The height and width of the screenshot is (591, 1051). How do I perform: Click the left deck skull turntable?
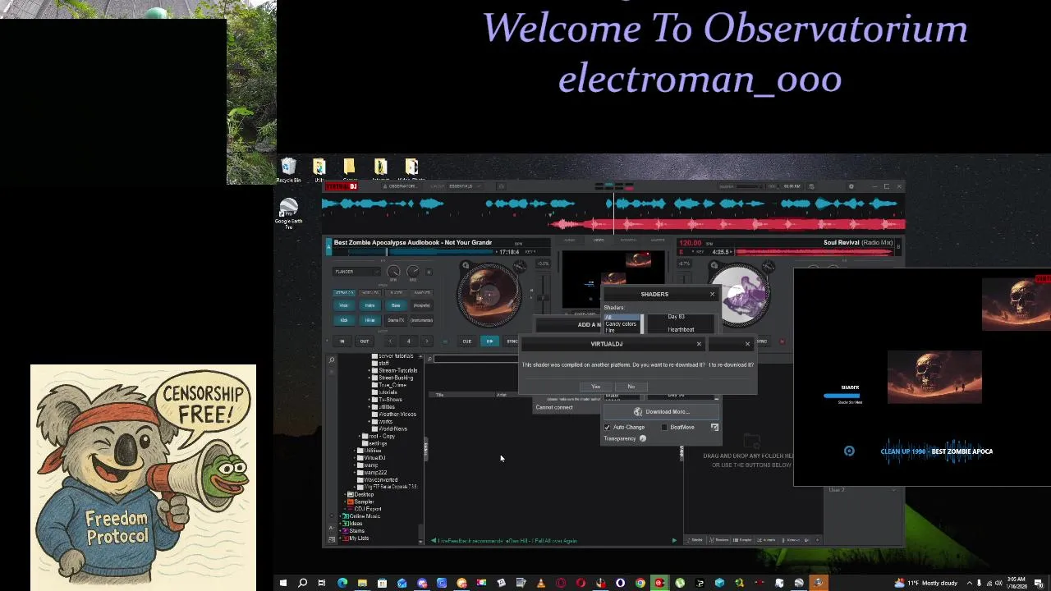[x=489, y=294]
